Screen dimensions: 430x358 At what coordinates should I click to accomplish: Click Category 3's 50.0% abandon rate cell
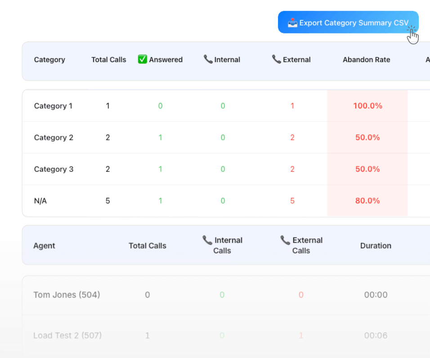[x=367, y=169]
